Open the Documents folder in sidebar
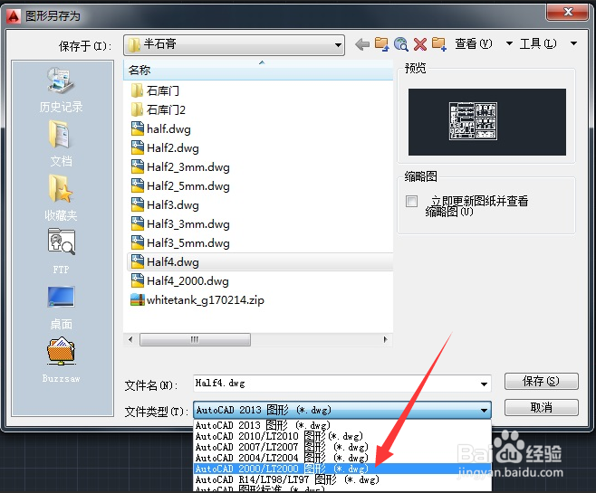Viewport: 596px width, 493px height. (60, 135)
